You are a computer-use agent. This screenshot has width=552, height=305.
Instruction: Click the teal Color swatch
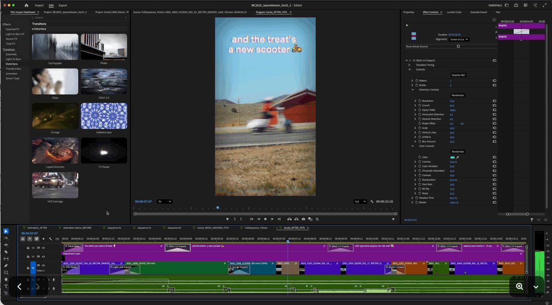pos(453,157)
